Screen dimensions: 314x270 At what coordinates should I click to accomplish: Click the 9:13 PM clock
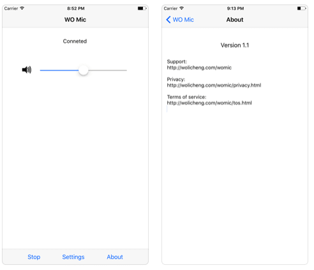(235, 8)
